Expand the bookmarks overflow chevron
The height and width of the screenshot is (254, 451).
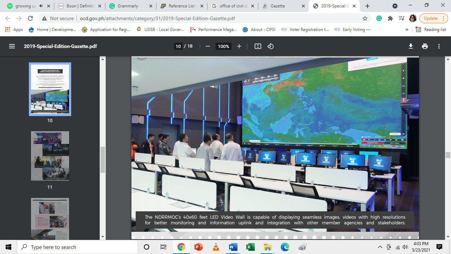click(x=407, y=30)
